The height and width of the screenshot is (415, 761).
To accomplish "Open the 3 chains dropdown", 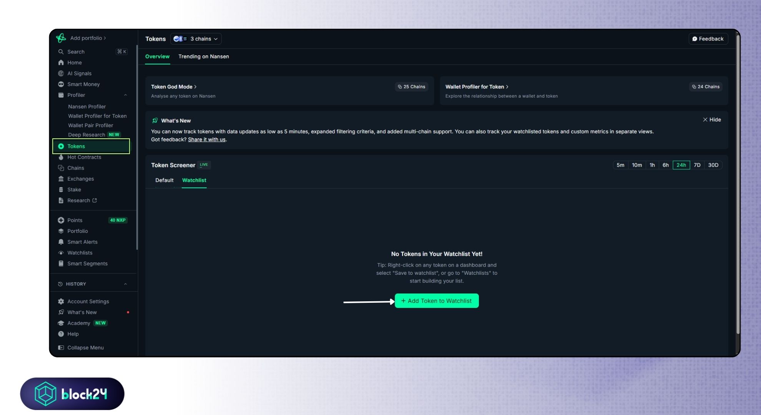I will tap(196, 39).
